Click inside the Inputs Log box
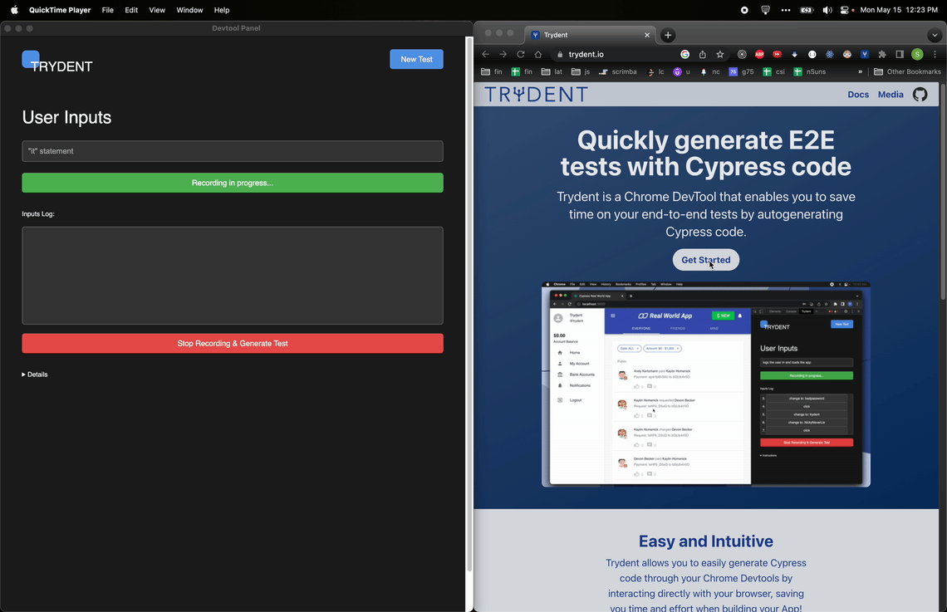This screenshot has width=947, height=612. (233, 276)
